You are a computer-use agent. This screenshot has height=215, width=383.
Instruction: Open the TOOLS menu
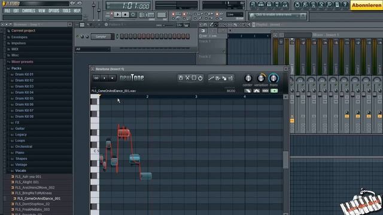tap(66, 11)
